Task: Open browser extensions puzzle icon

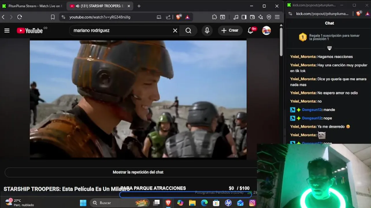Action: (x=214, y=17)
